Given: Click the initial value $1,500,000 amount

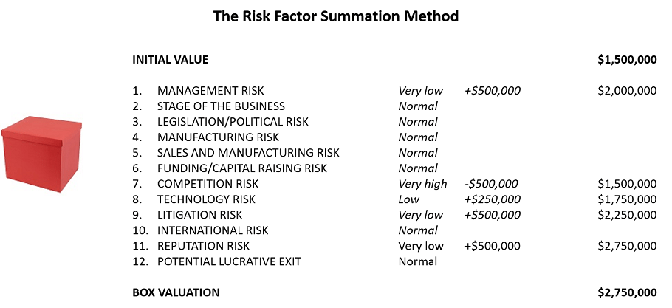Looking at the screenshot, I should (x=627, y=60).
